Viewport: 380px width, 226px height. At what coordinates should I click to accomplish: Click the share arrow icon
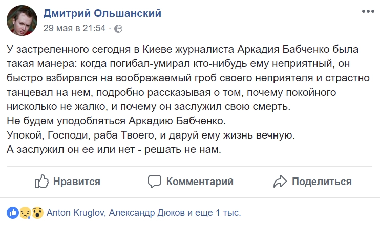280,181
